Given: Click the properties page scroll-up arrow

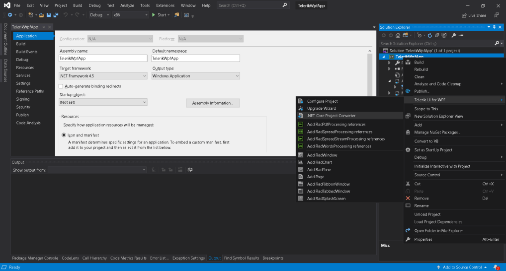Looking at the screenshot, I should click(x=370, y=51).
